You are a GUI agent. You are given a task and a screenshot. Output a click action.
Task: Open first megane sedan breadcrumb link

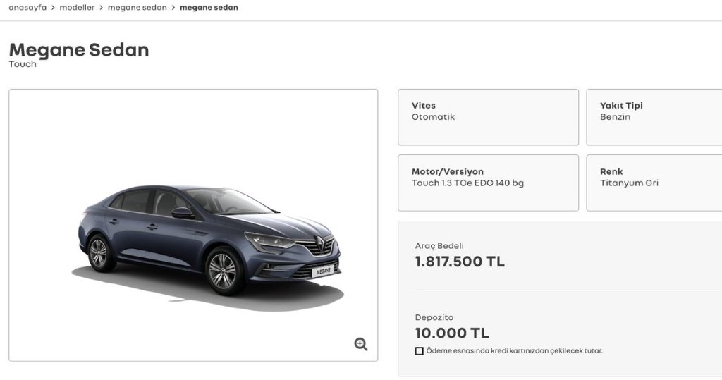(137, 7)
